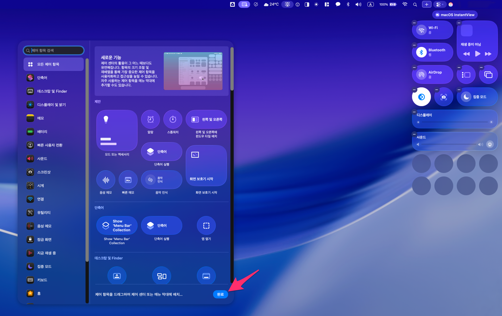Click the plus add-control menu bar button
The height and width of the screenshot is (316, 502).
click(x=427, y=4)
